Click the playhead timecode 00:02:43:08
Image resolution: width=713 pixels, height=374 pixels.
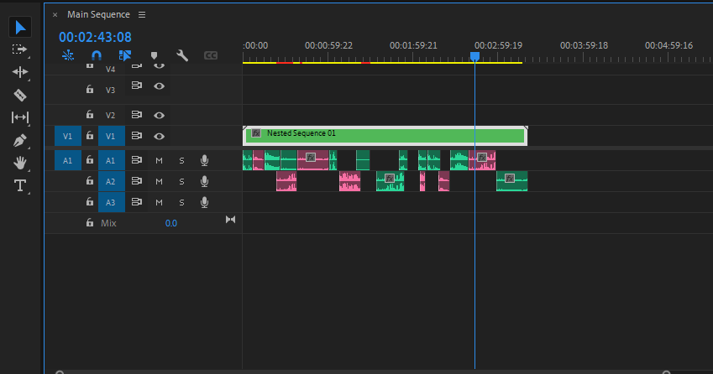95,37
